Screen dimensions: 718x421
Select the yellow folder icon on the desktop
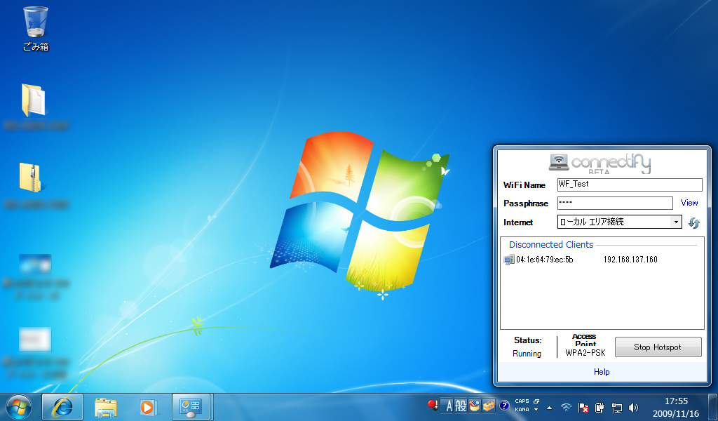pos(34,100)
